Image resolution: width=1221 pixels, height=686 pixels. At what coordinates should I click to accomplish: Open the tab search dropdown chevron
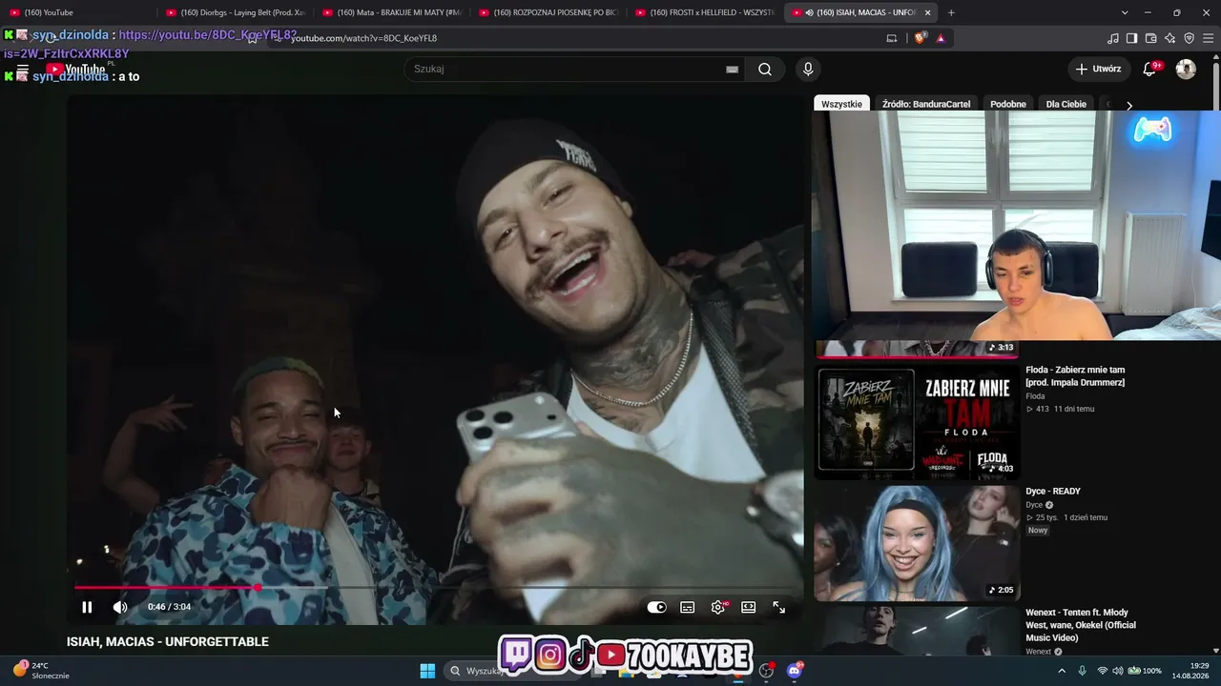coord(1125,12)
